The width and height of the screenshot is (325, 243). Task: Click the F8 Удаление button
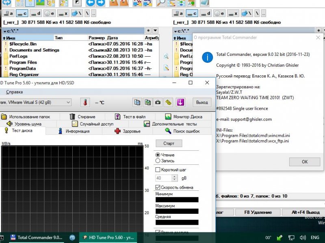click(x=258, y=212)
